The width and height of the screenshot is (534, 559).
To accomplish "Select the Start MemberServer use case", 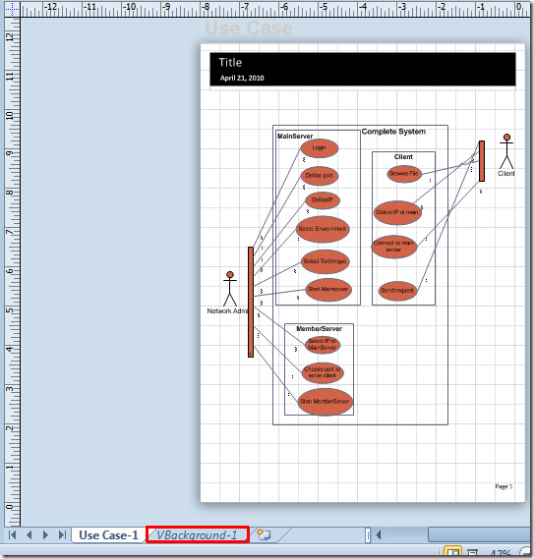I will pyautogui.click(x=326, y=402).
